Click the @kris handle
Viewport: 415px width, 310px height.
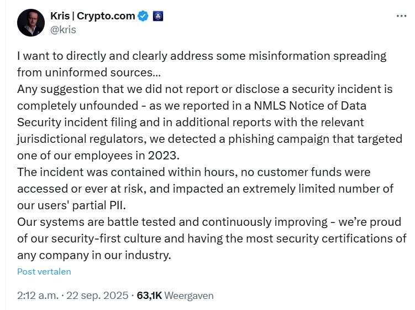[x=64, y=29]
